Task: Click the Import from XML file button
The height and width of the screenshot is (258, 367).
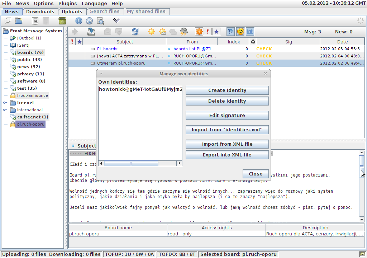Action: tap(227, 144)
